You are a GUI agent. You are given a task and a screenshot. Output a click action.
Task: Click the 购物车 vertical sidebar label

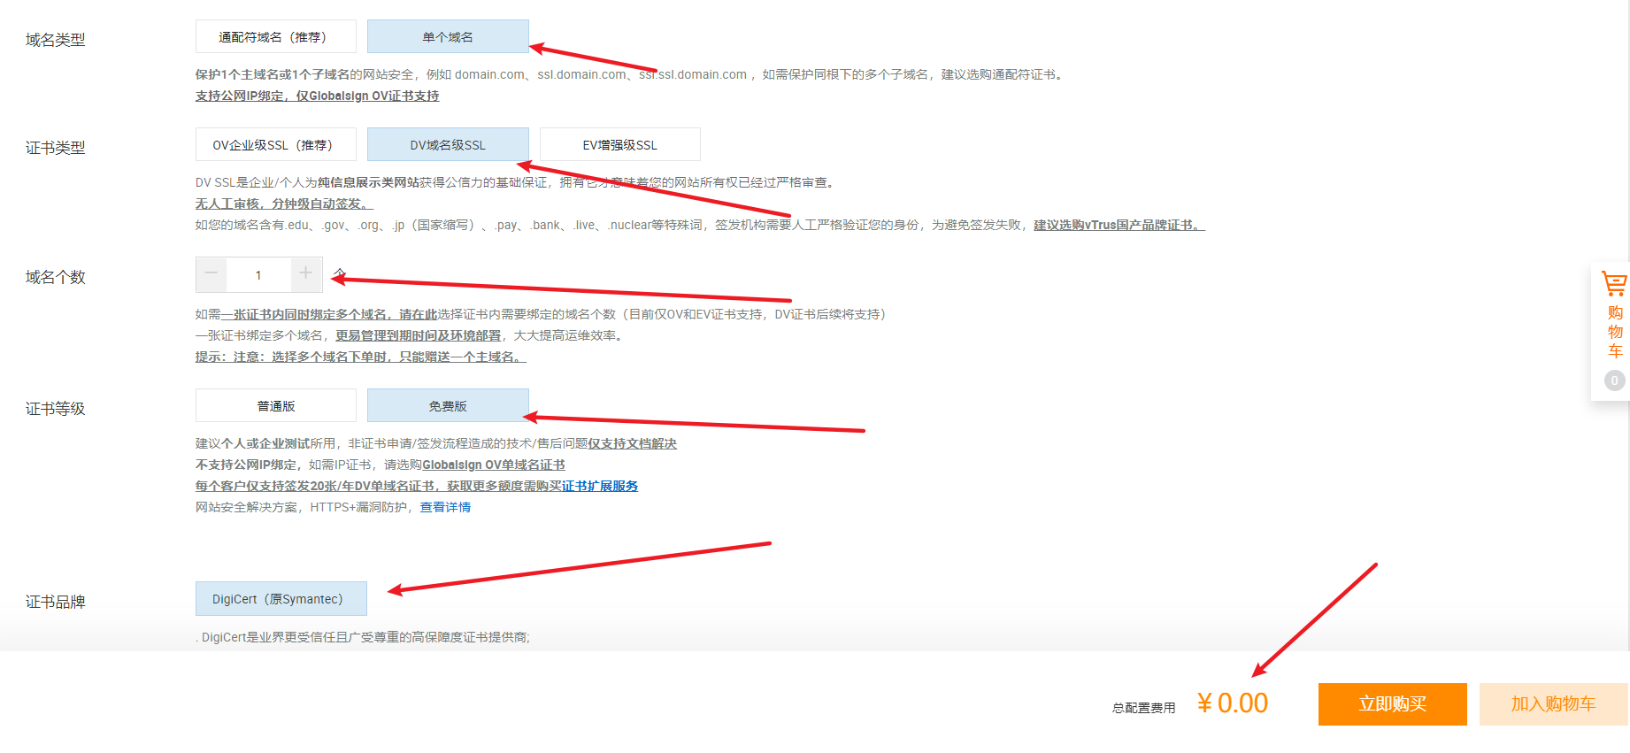click(x=1615, y=332)
